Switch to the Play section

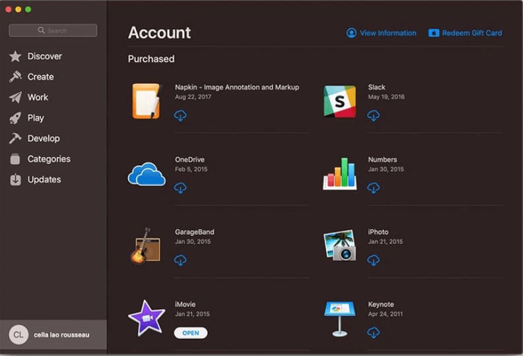(x=36, y=118)
